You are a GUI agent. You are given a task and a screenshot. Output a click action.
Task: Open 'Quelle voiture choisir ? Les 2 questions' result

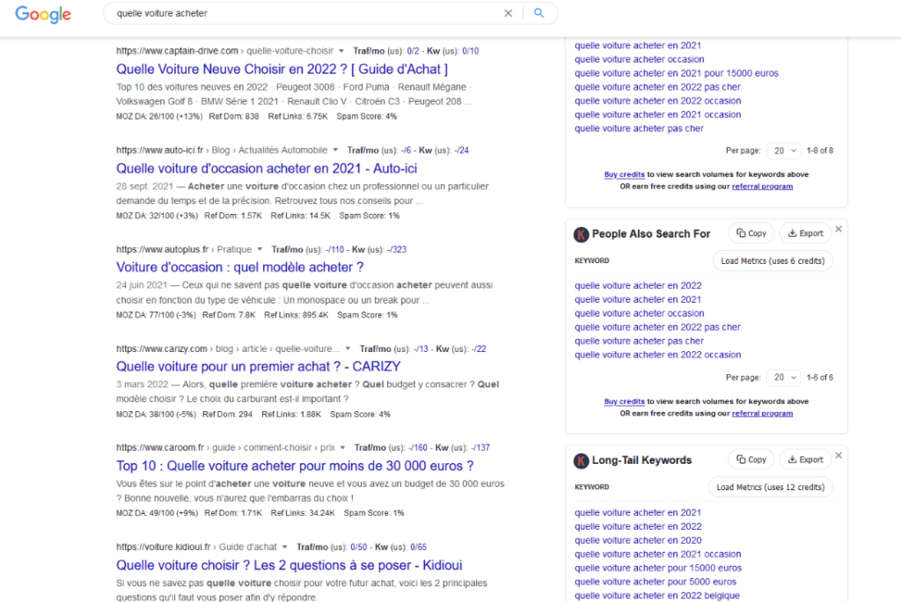point(289,565)
